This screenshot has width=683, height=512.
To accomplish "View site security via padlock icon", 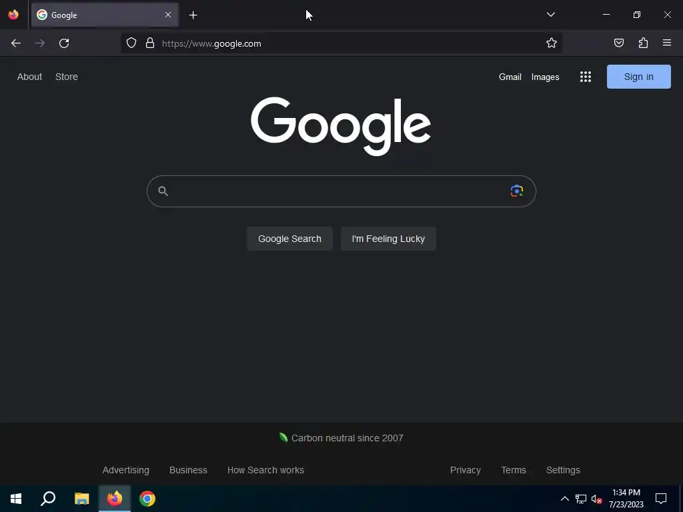I will 150,43.
